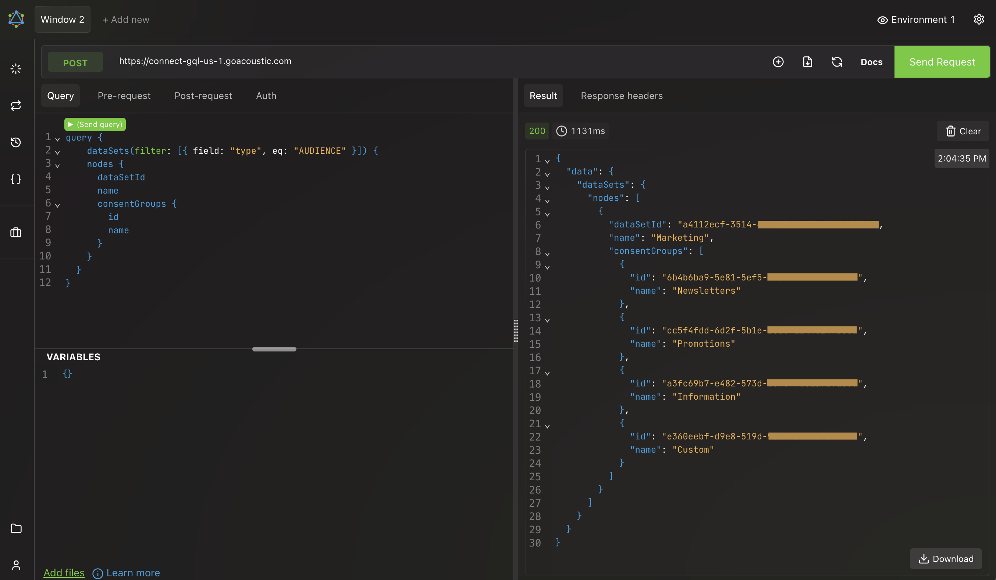
Task: Click the "Newsletters" value in result
Action: 706,291
